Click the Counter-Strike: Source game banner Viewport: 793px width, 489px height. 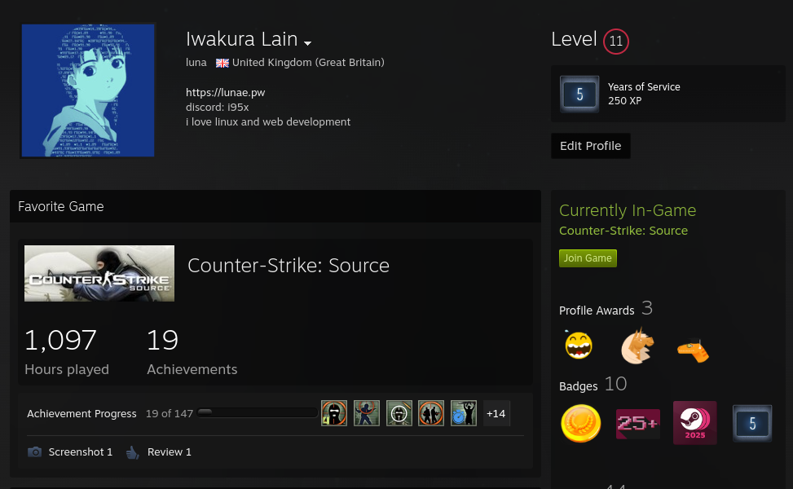[x=99, y=274]
